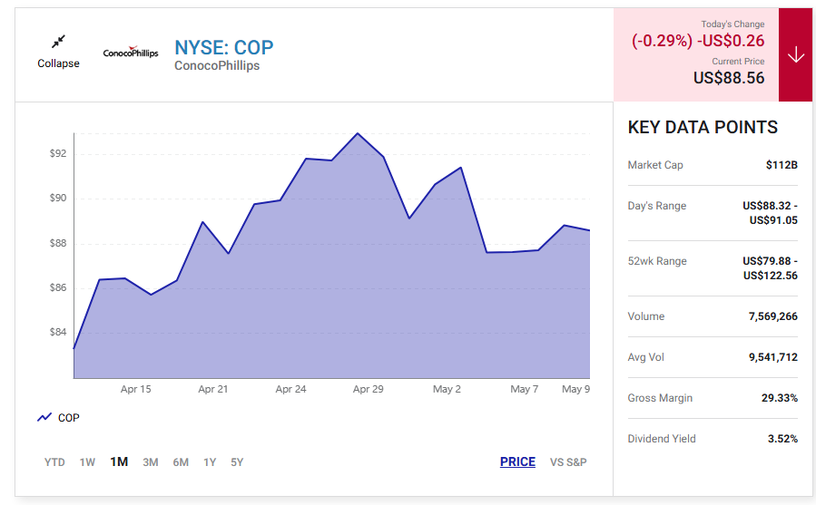Click the $92 y-axis label
This screenshot has width=816, height=505.
(58, 153)
